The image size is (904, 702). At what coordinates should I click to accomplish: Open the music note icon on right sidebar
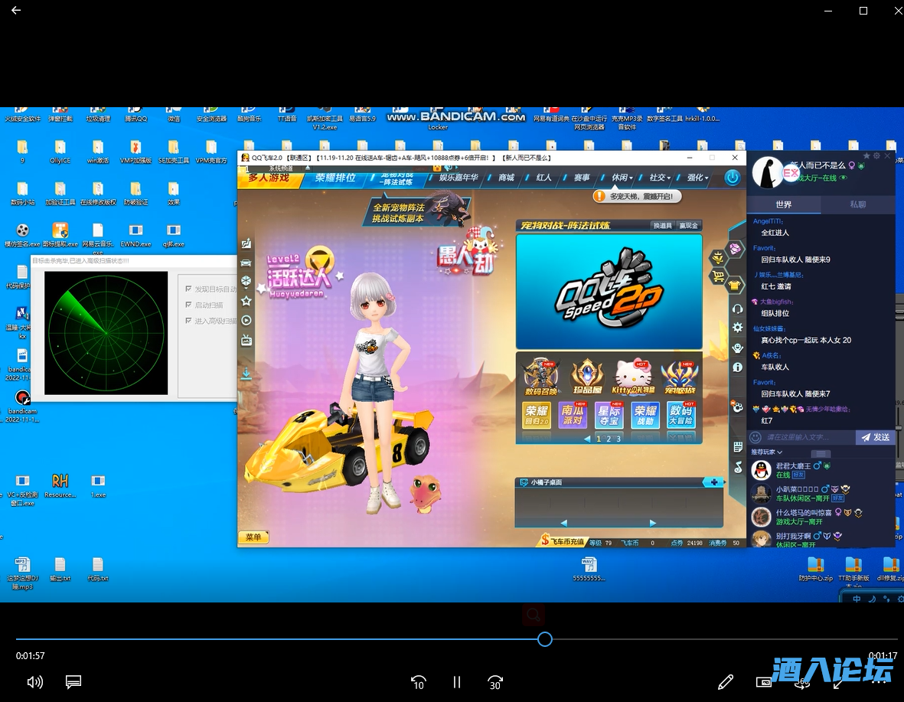pos(738,467)
